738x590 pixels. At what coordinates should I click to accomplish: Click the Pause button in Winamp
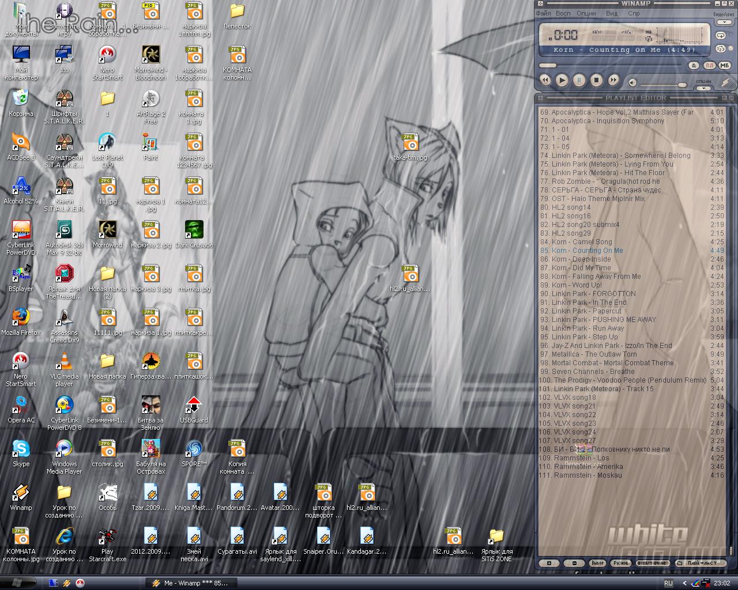tap(579, 81)
